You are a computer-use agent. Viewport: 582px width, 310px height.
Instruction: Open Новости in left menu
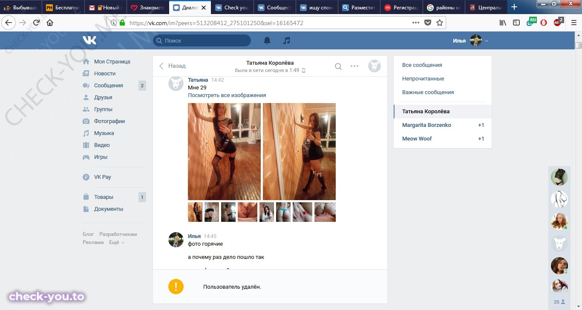105,74
